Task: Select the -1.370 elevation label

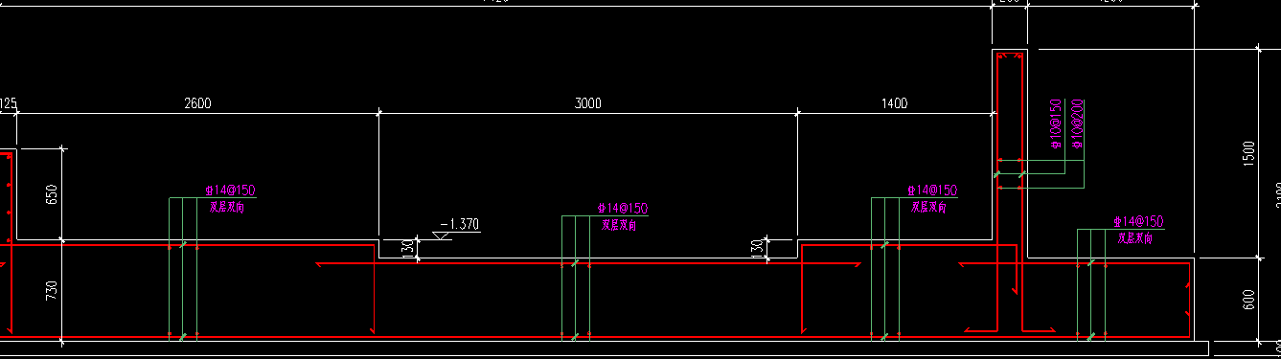Action: click(459, 224)
